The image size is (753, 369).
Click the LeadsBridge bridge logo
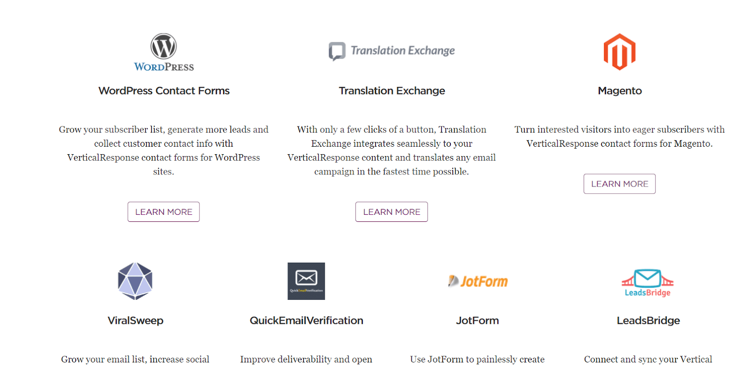(x=648, y=283)
